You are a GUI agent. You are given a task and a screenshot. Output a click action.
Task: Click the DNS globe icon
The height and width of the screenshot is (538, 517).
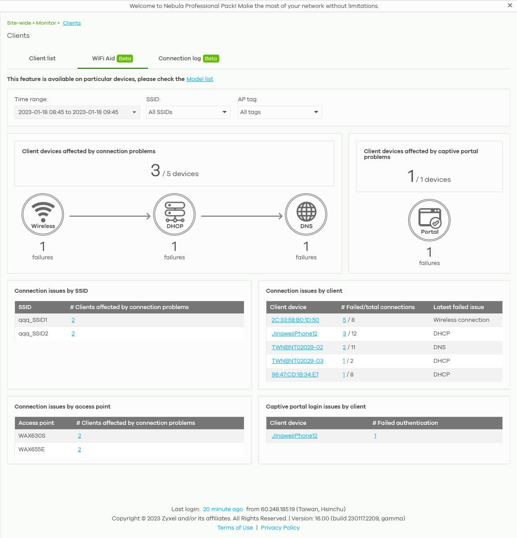click(306, 215)
